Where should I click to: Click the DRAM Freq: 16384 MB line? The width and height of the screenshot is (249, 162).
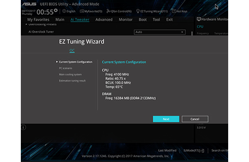click(131, 98)
